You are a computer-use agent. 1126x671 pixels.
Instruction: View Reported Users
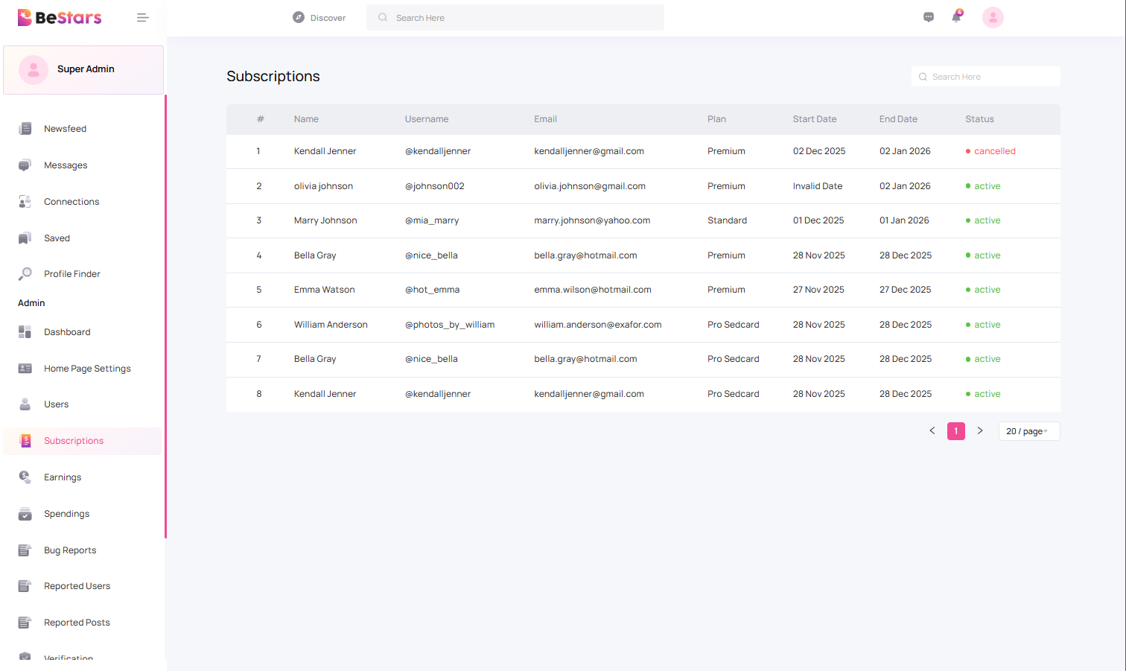pyautogui.click(x=78, y=585)
